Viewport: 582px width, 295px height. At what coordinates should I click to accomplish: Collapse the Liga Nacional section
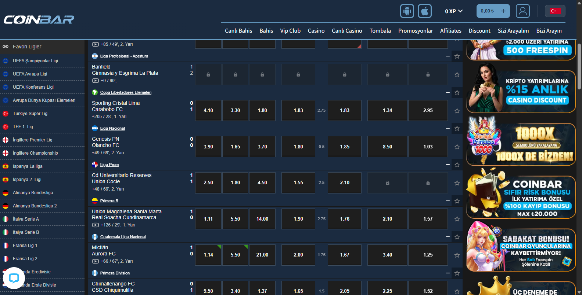click(x=448, y=128)
